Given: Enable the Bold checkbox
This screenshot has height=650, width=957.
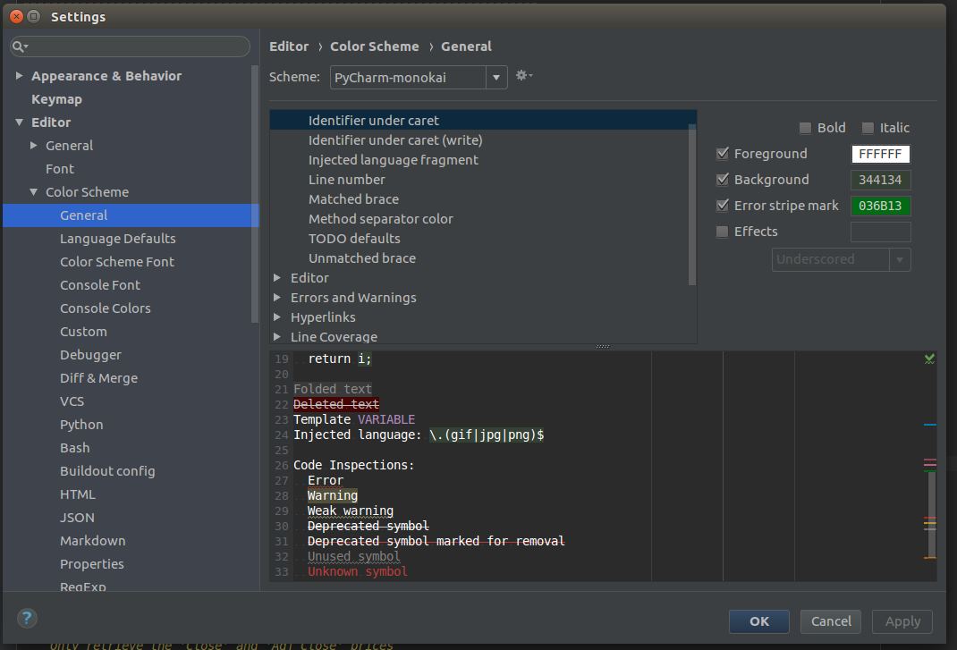Looking at the screenshot, I should pyautogui.click(x=804, y=127).
